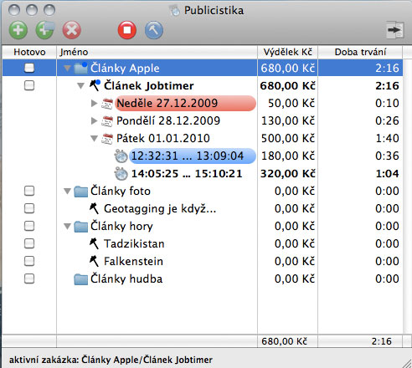Expand the Pondělí 28.12.2009 day

coord(95,120)
